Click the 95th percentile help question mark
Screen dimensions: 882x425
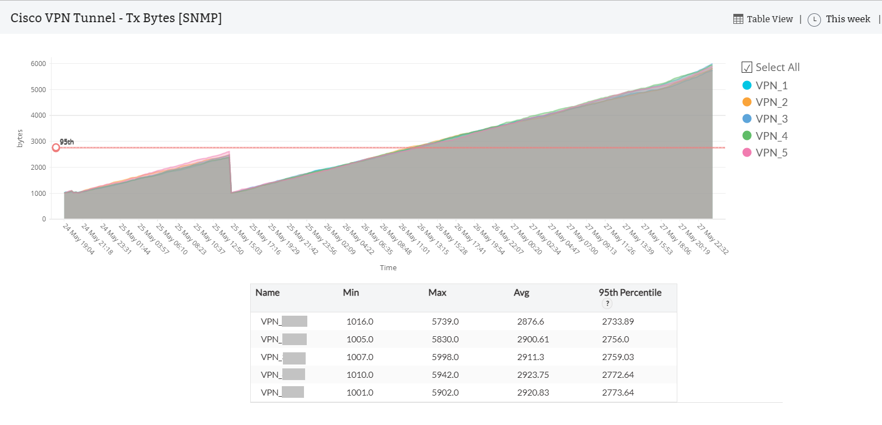click(x=607, y=303)
